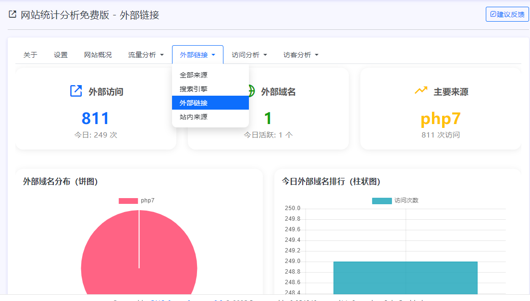
Task: Select 站内来源 from the menu
Action: [x=210, y=117]
